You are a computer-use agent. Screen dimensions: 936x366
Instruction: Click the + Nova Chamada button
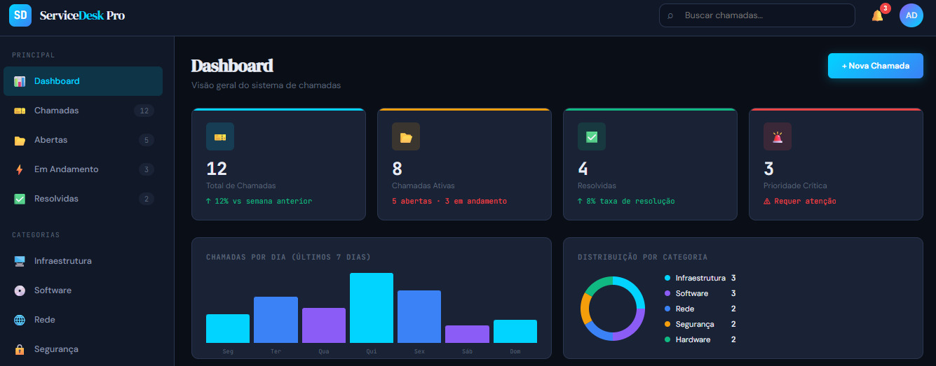876,66
